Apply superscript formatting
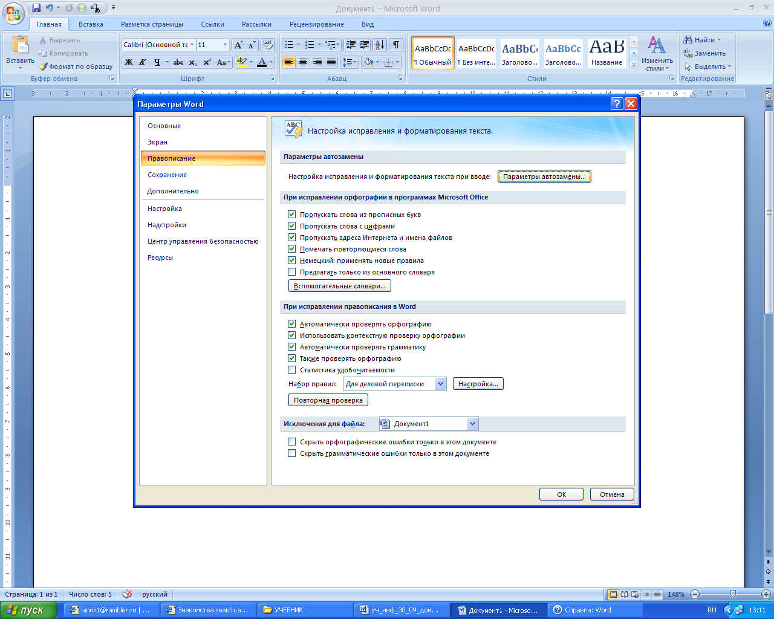 207,62
